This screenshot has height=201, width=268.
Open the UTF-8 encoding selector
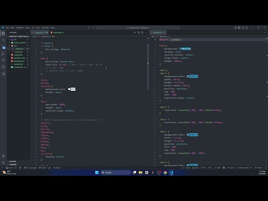click(203, 167)
